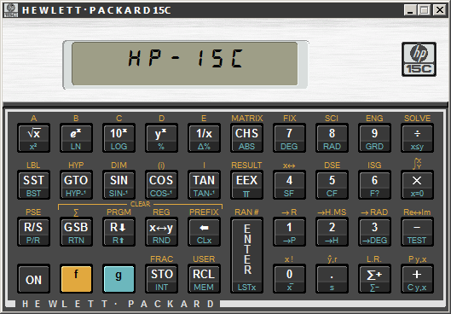Tap digit key 6

click(x=374, y=185)
